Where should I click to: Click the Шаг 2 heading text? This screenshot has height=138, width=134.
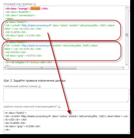(34, 81)
